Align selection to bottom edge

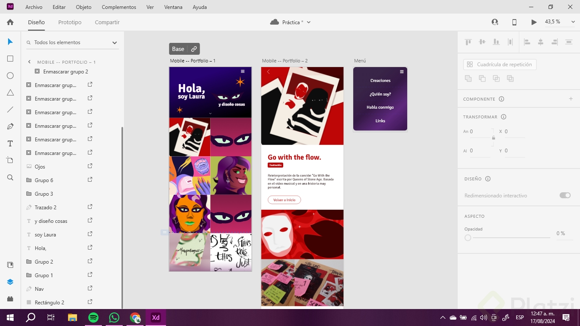(496, 42)
